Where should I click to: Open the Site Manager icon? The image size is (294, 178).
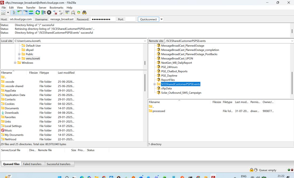pos(3,13)
